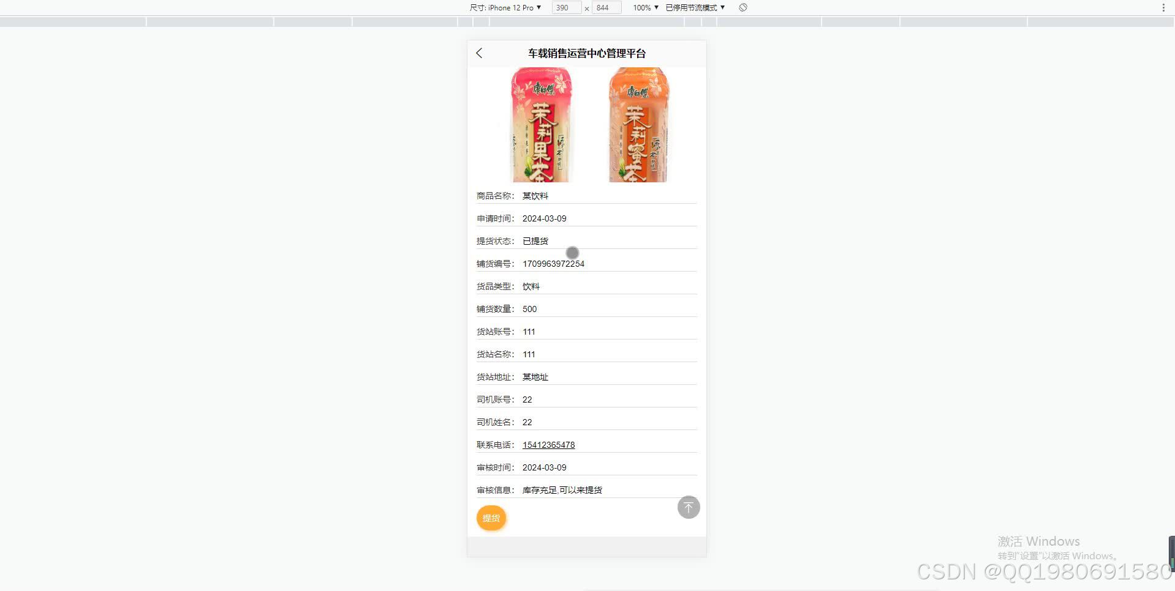Select the 已提货 status text

click(x=535, y=240)
